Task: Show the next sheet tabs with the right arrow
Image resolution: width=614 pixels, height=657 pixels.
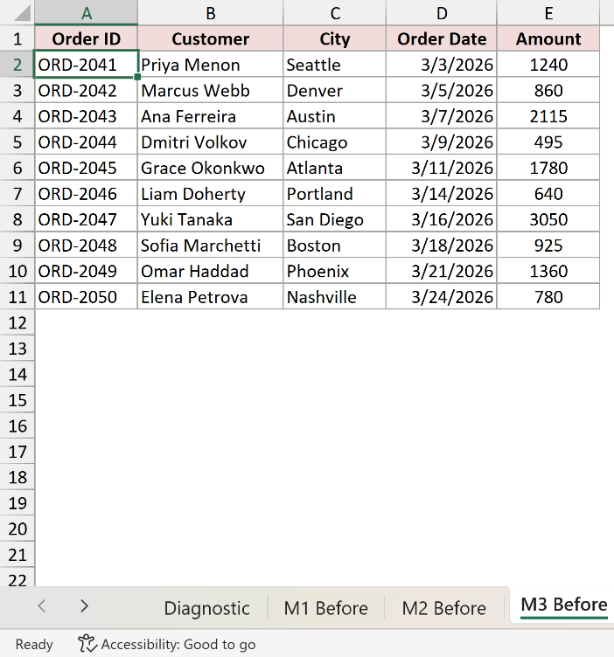Action: click(x=84, y=605)
